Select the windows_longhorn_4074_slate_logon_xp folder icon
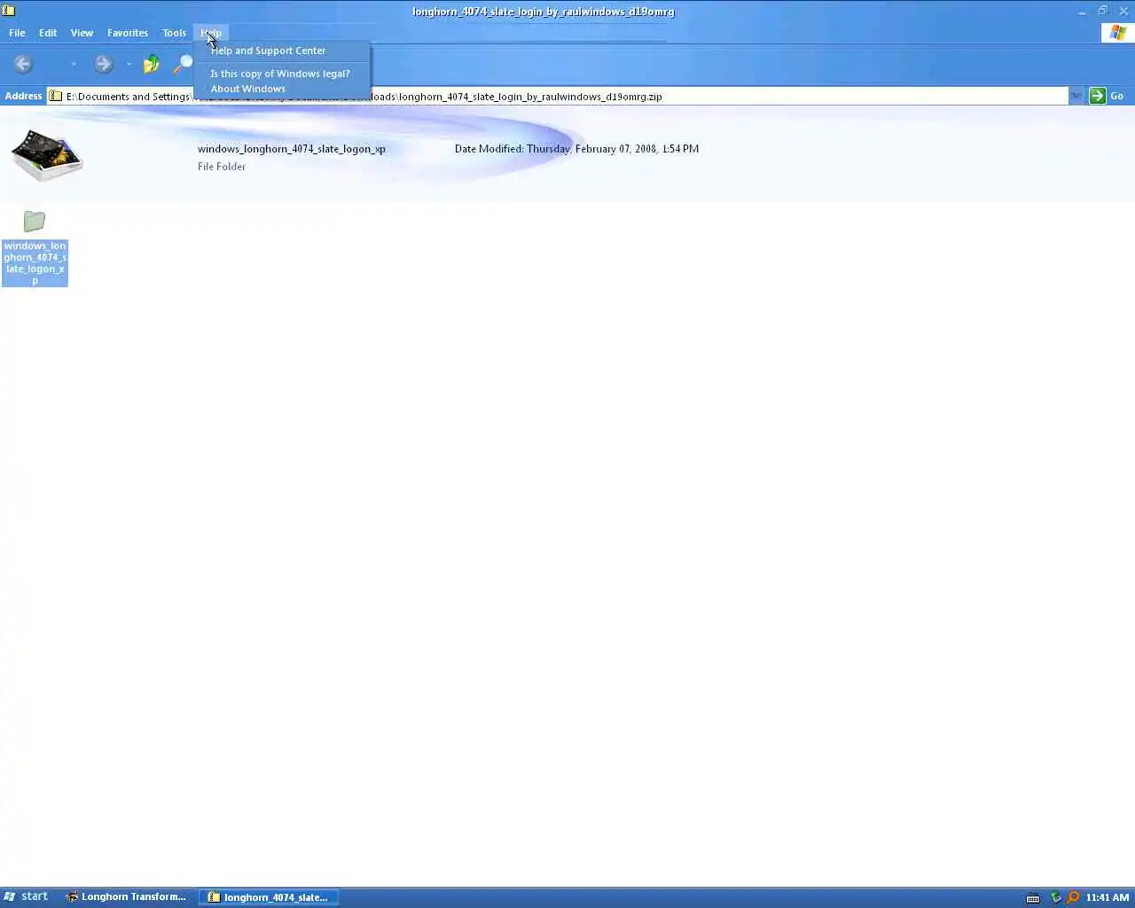This screenshot has height=908, width=1135. click(35, 221)
